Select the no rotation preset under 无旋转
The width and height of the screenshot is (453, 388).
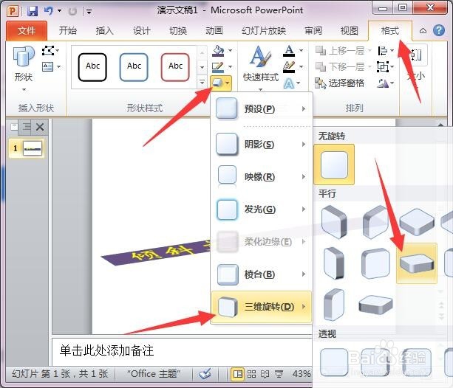pyautogui.click(x=334, y=164)
